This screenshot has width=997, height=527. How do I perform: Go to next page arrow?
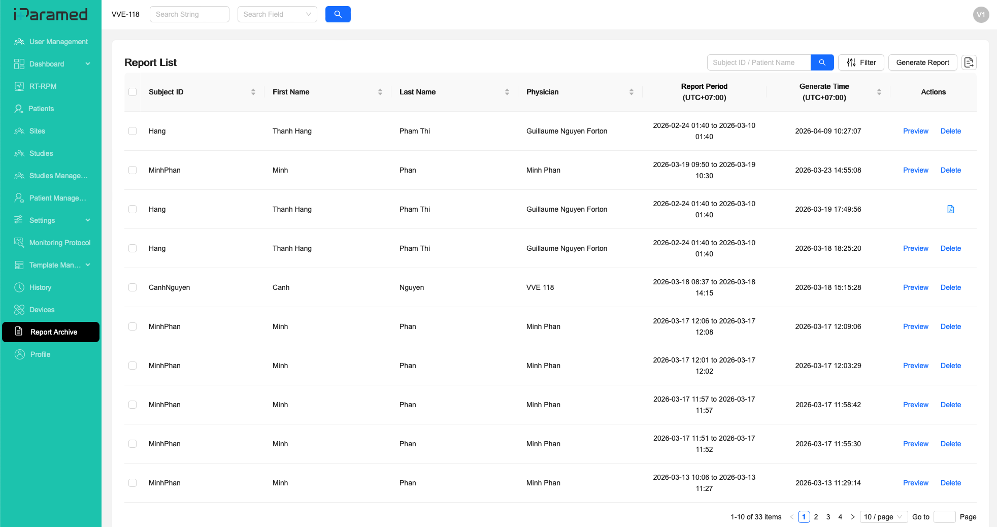pyautogui.click(x=853, y=517)
